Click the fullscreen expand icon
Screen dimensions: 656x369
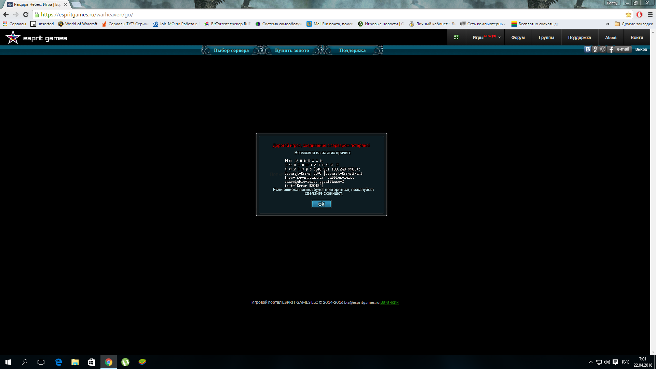pos(456,37)
